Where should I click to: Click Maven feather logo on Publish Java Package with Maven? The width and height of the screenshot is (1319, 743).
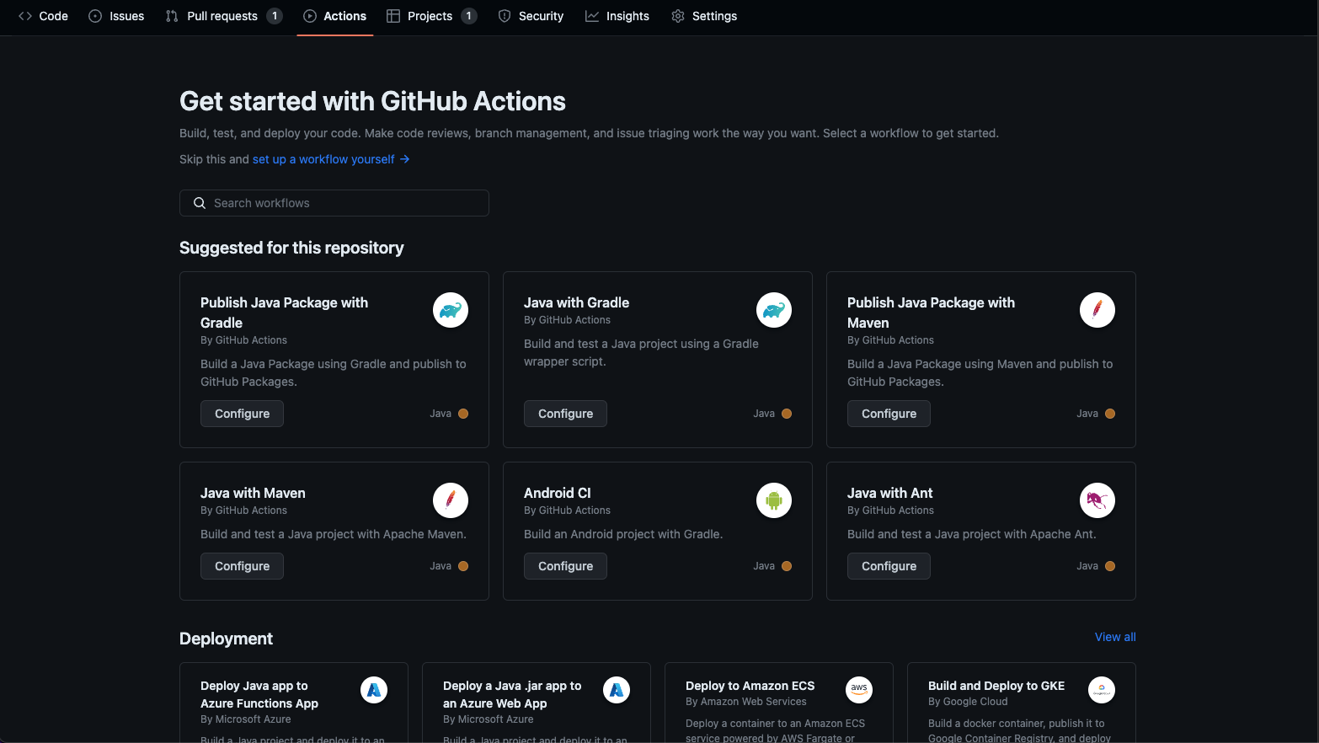[x=1097, y=310]
